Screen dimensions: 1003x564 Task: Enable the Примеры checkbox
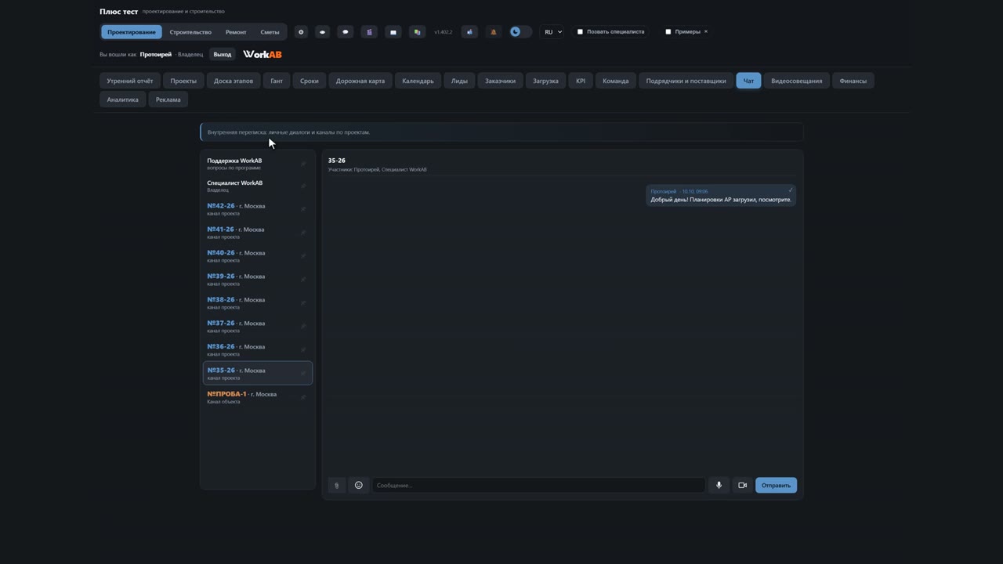click(x=668, y=32)
